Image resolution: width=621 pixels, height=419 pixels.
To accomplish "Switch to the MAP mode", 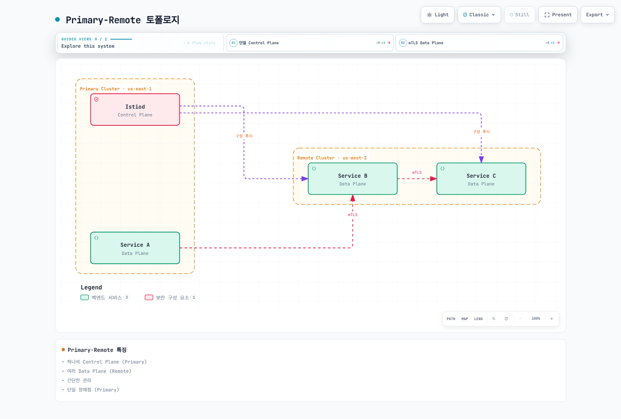I will pyautogui.click(x=465, y=319).
